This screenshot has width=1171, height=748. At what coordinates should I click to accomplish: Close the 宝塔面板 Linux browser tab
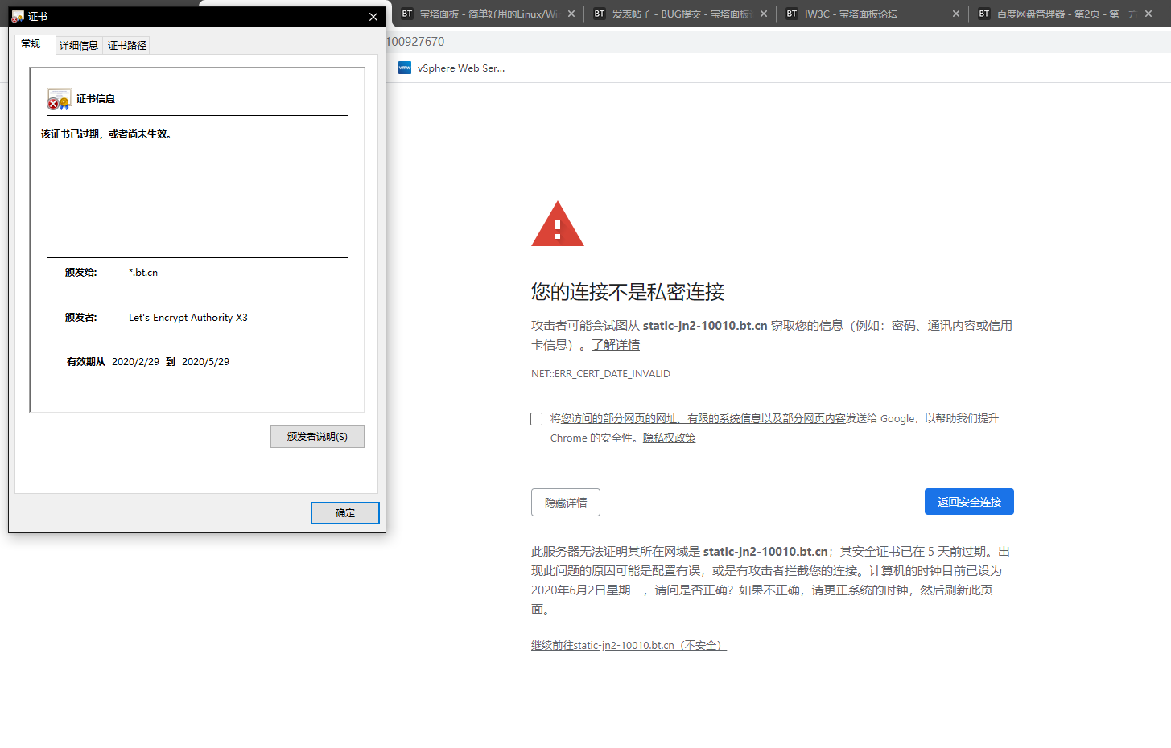tap(571, 14)
